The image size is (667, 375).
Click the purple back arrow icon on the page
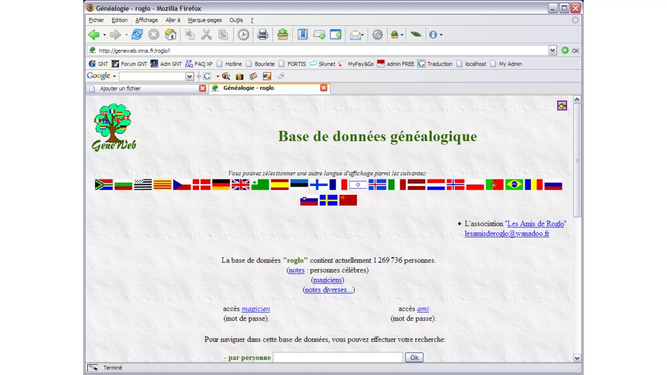[562, 106]
